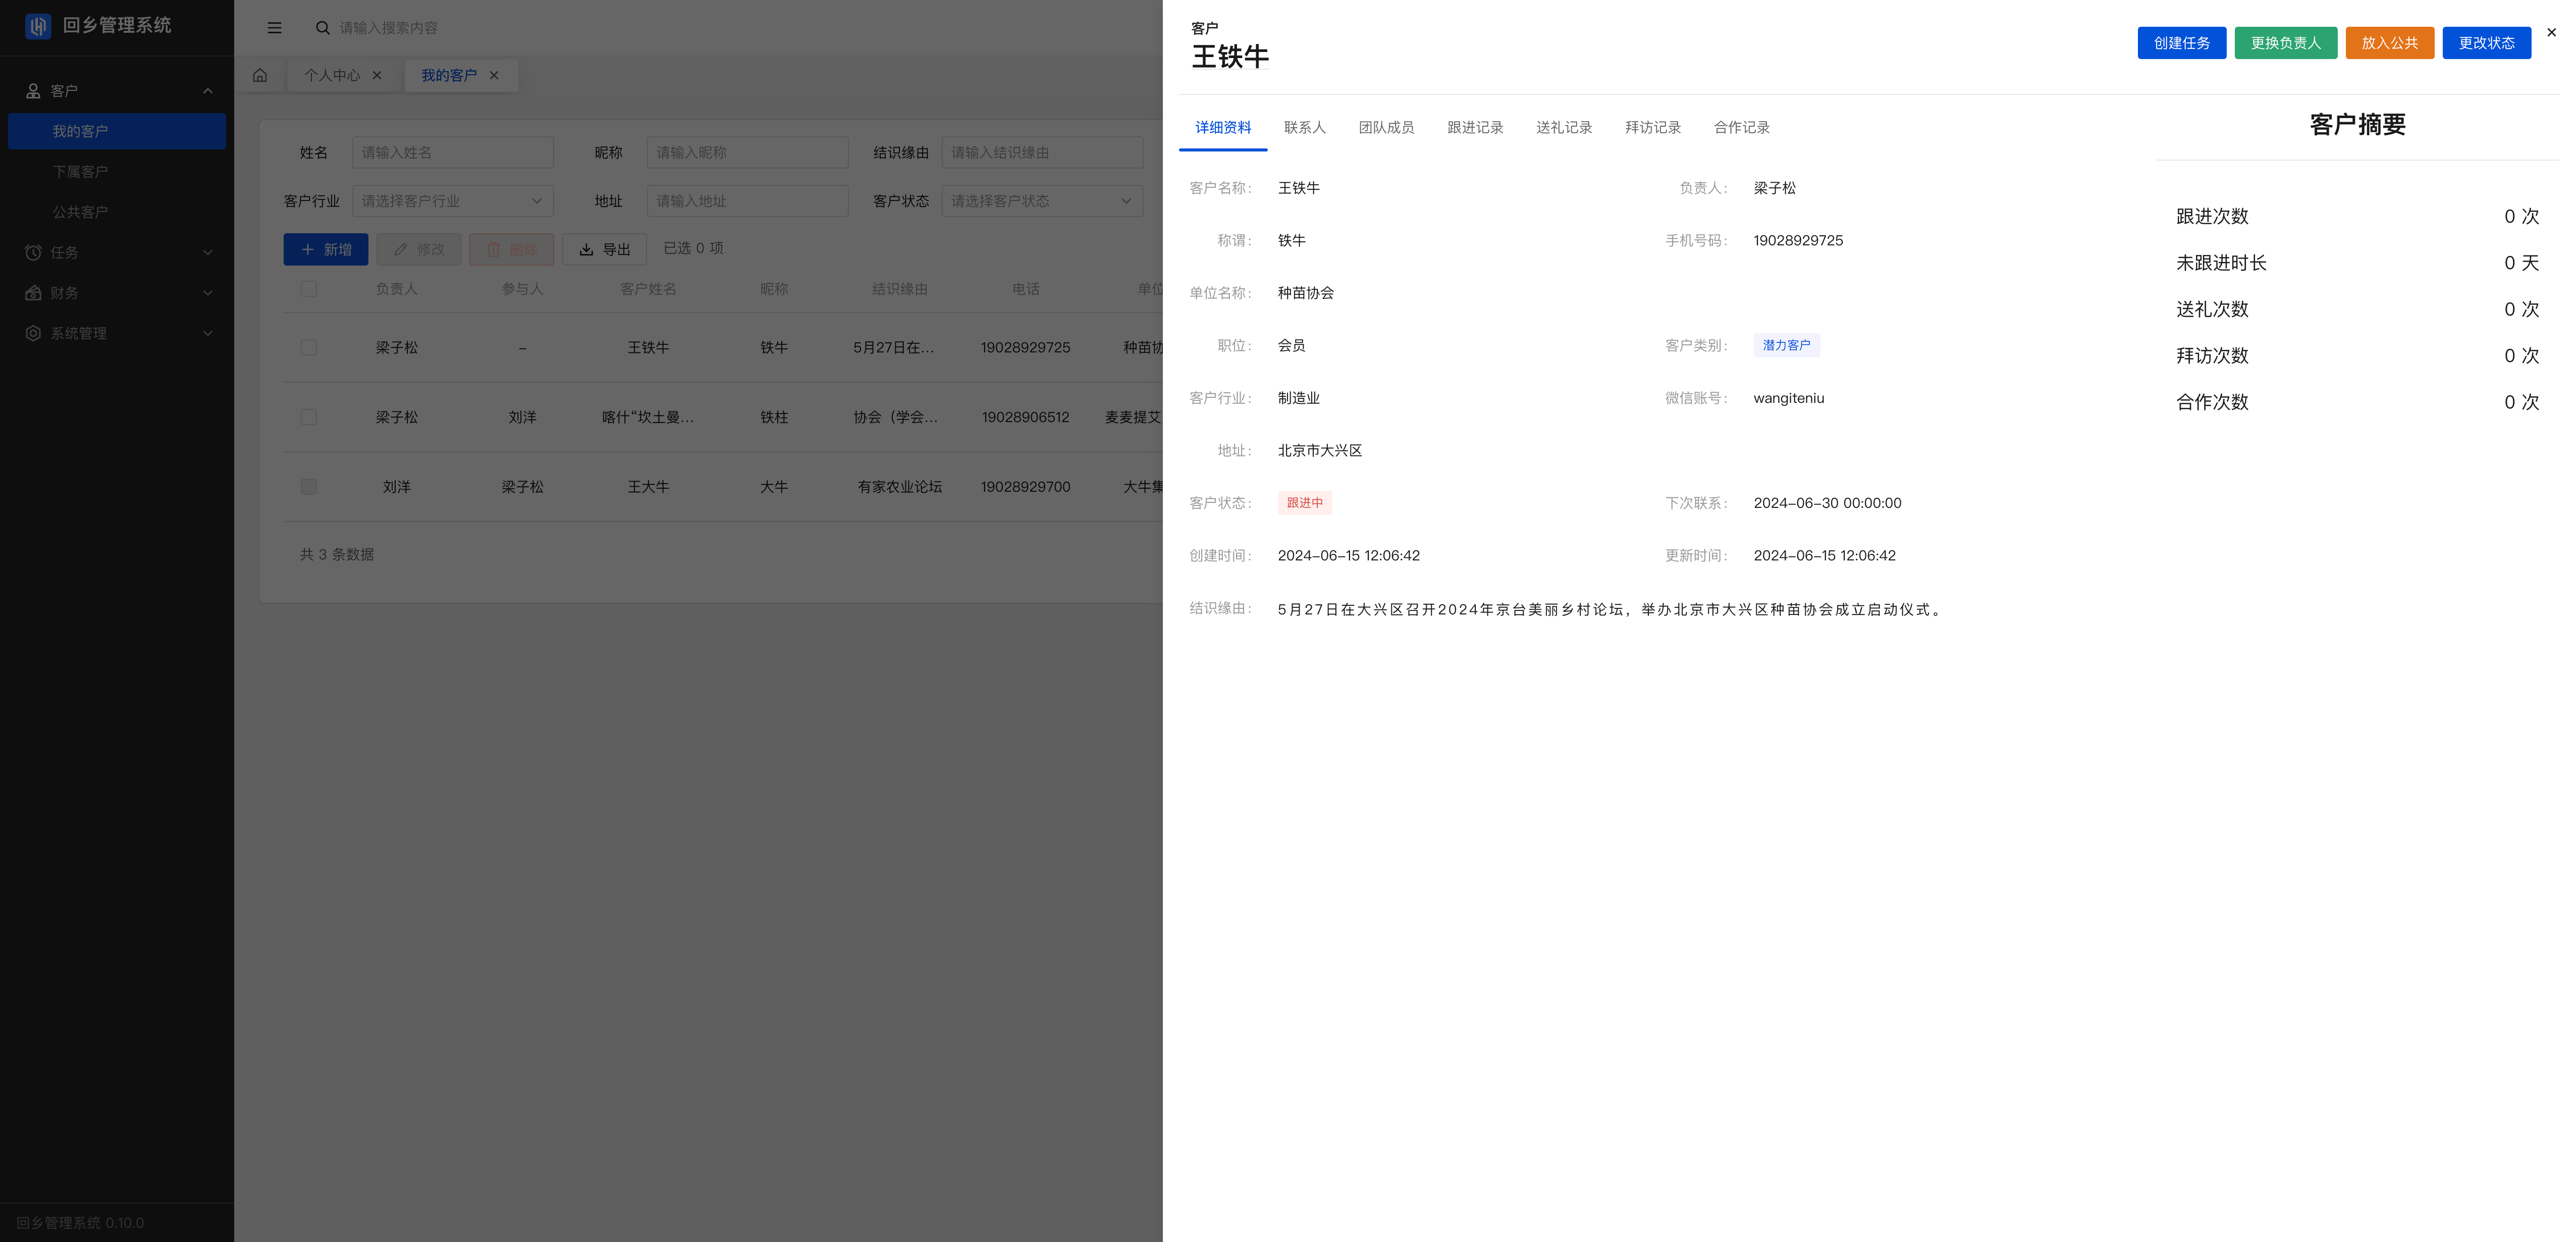Open the hamburger menu to collapse sidebar
The height and width of the screenshot is (1242, 2576).
click(x=273, y=27)
